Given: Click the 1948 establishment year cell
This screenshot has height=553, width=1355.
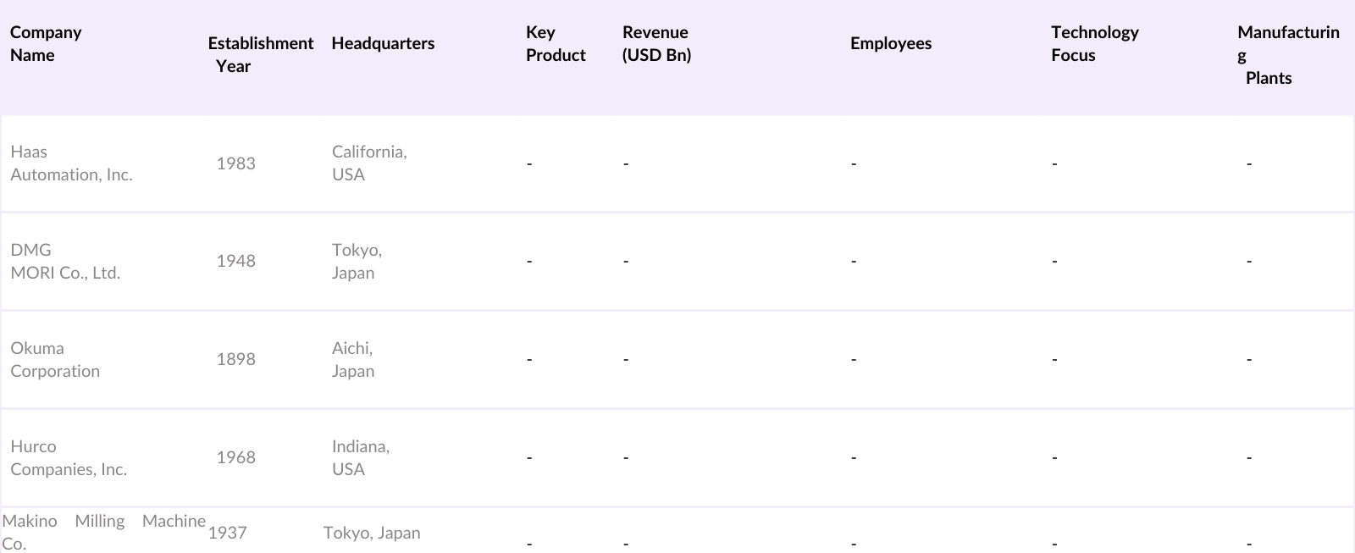Looking at the screenshot, I should click(235, 262).
